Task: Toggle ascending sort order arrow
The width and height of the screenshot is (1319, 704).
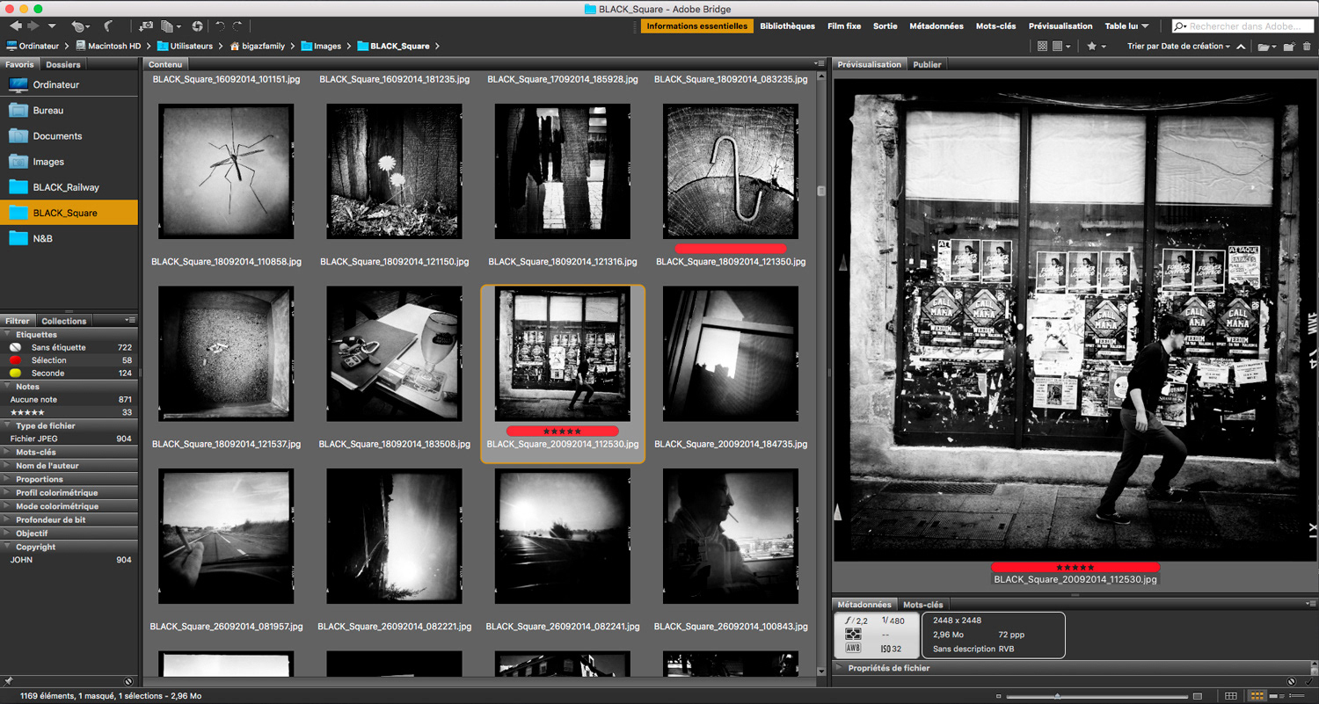Action: (x=1241, y=47)
